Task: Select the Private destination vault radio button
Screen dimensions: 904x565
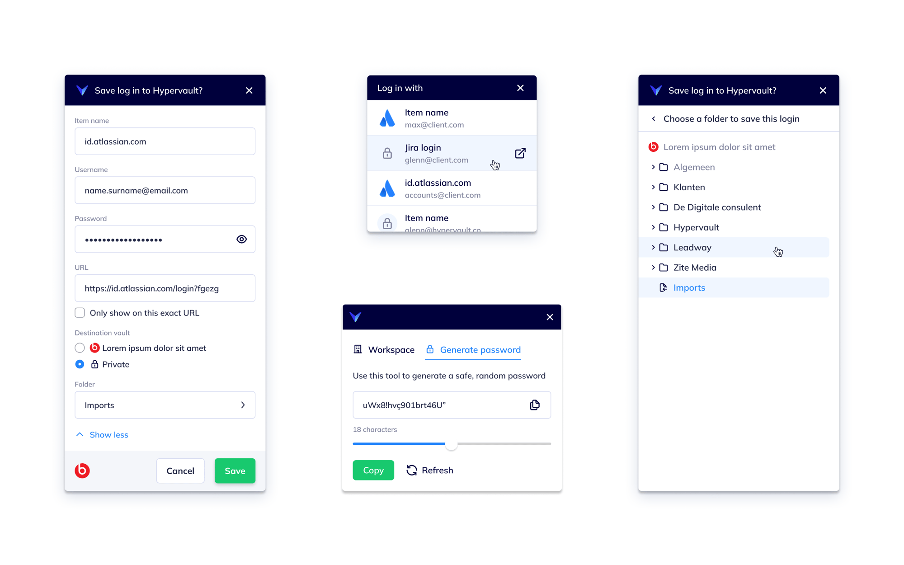Action: (79, 364)
